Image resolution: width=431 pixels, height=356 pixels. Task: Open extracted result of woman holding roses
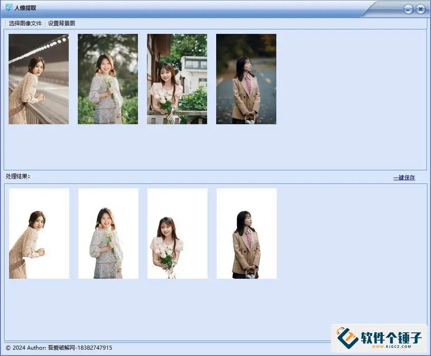point(178,234)
